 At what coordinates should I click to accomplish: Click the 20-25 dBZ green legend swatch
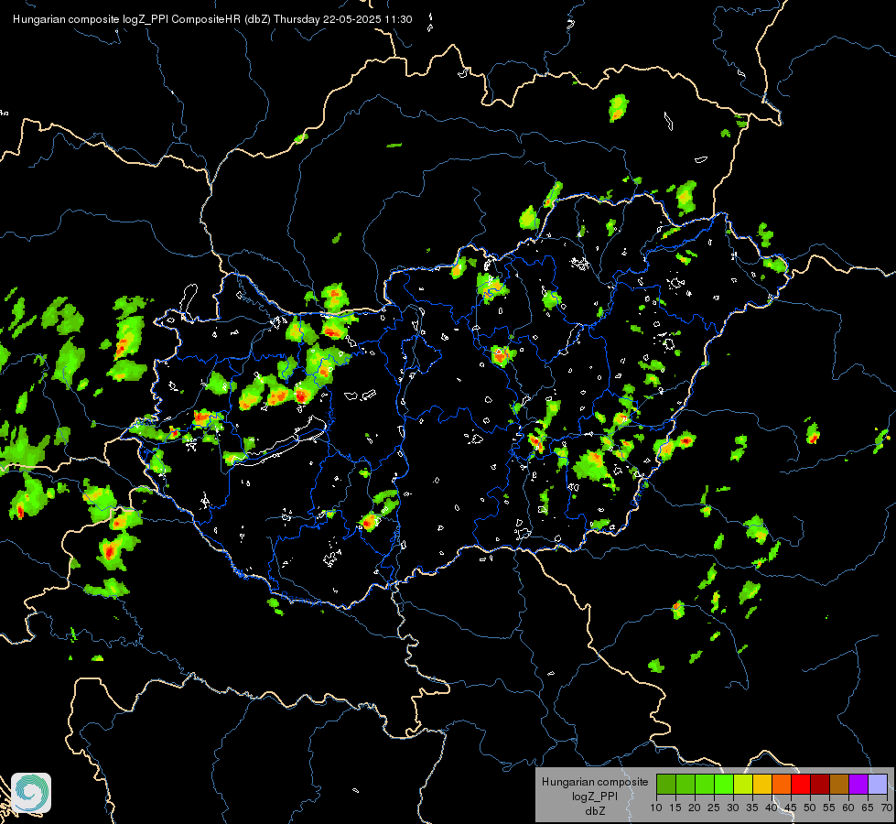(705, 785)
